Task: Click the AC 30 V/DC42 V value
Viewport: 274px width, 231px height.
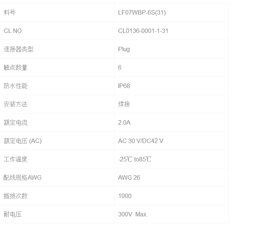Action: pos(141,141)
